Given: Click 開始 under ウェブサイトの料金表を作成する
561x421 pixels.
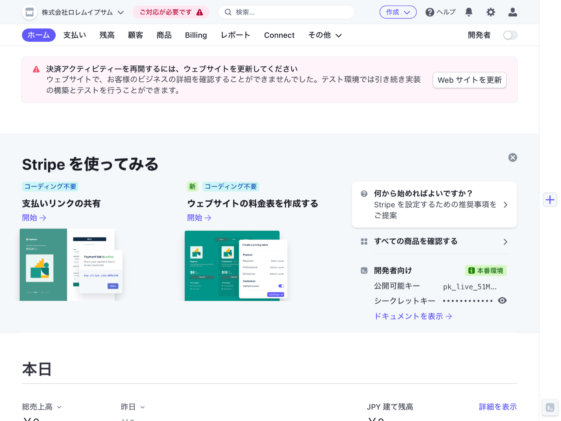Looking at the screenshot, I should click(199, 218).
